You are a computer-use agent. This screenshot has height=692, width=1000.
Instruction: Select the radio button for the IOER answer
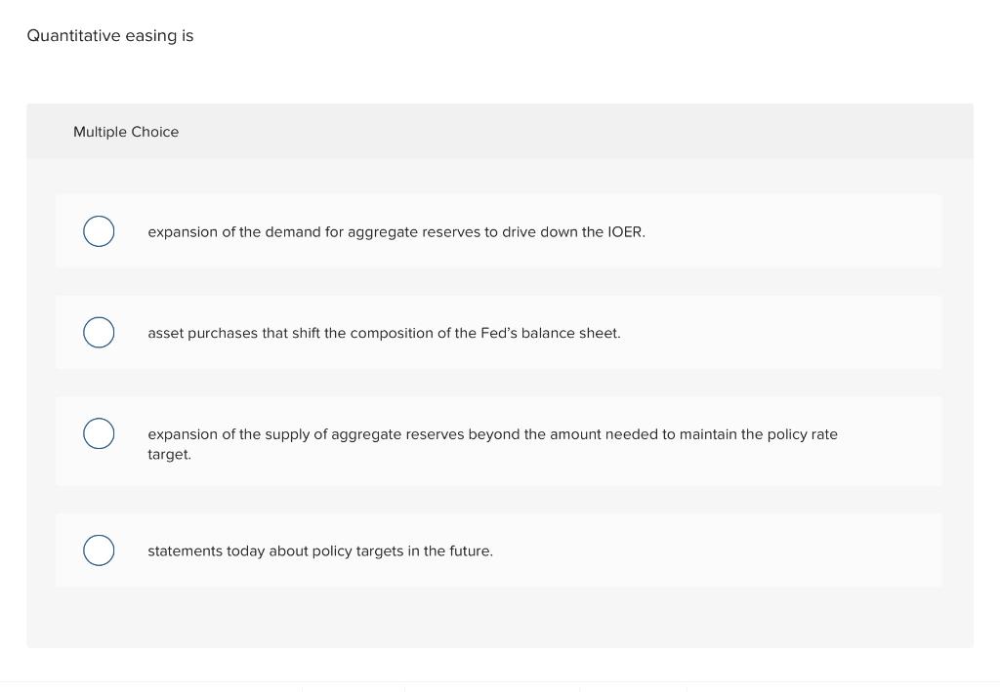(x=99, y=231)
